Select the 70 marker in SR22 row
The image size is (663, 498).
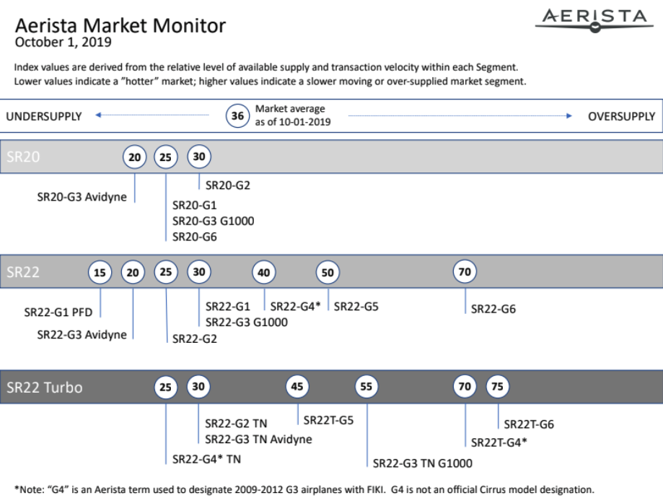[465, 271]
